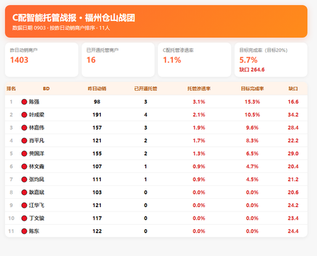Click the name 叶成梁
317x256 pixels.
[x=37, y=115]
